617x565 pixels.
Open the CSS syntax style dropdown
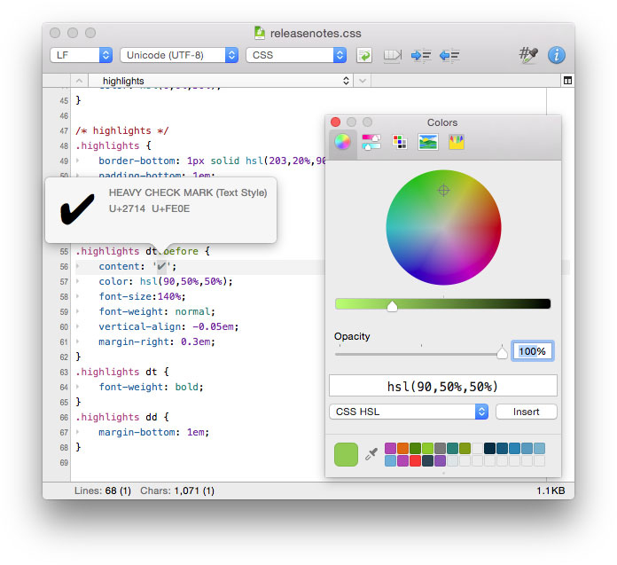click(x=296, y=55)
